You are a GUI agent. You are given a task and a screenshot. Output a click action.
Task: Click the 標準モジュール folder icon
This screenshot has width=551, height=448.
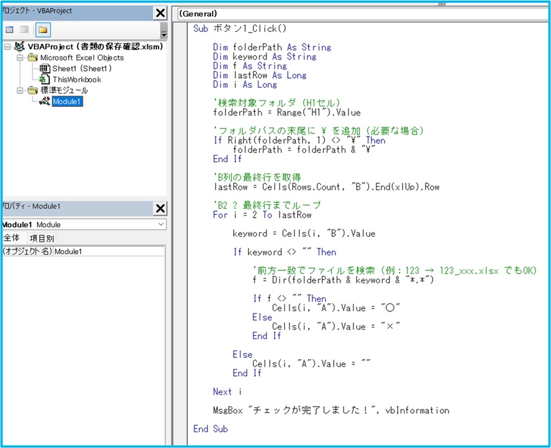click(x=32, y=90)
